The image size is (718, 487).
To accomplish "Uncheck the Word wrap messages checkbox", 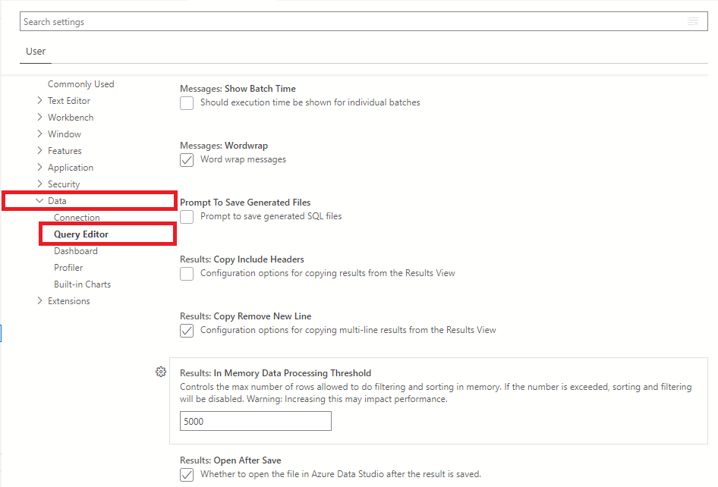I will pyautogui.click(x=187, y=159).
